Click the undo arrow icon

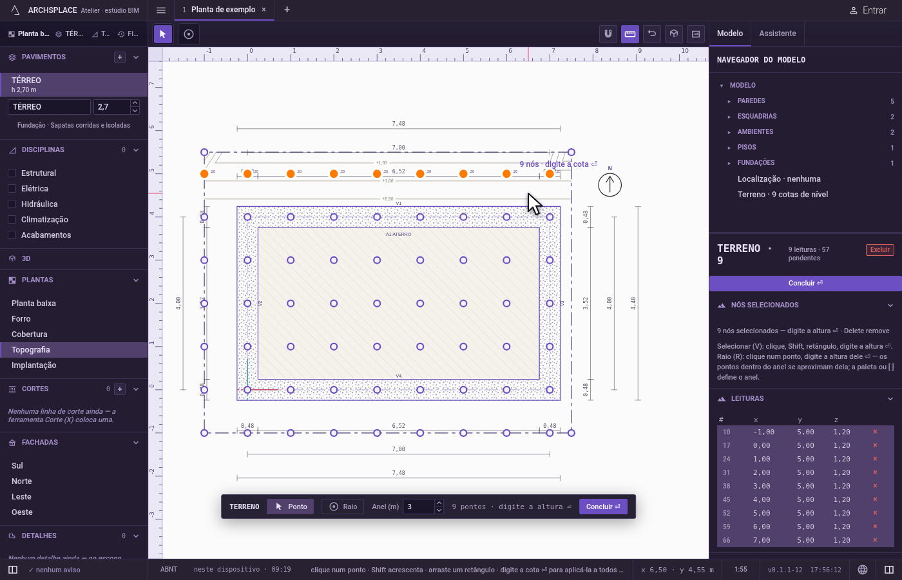point(652,34)
